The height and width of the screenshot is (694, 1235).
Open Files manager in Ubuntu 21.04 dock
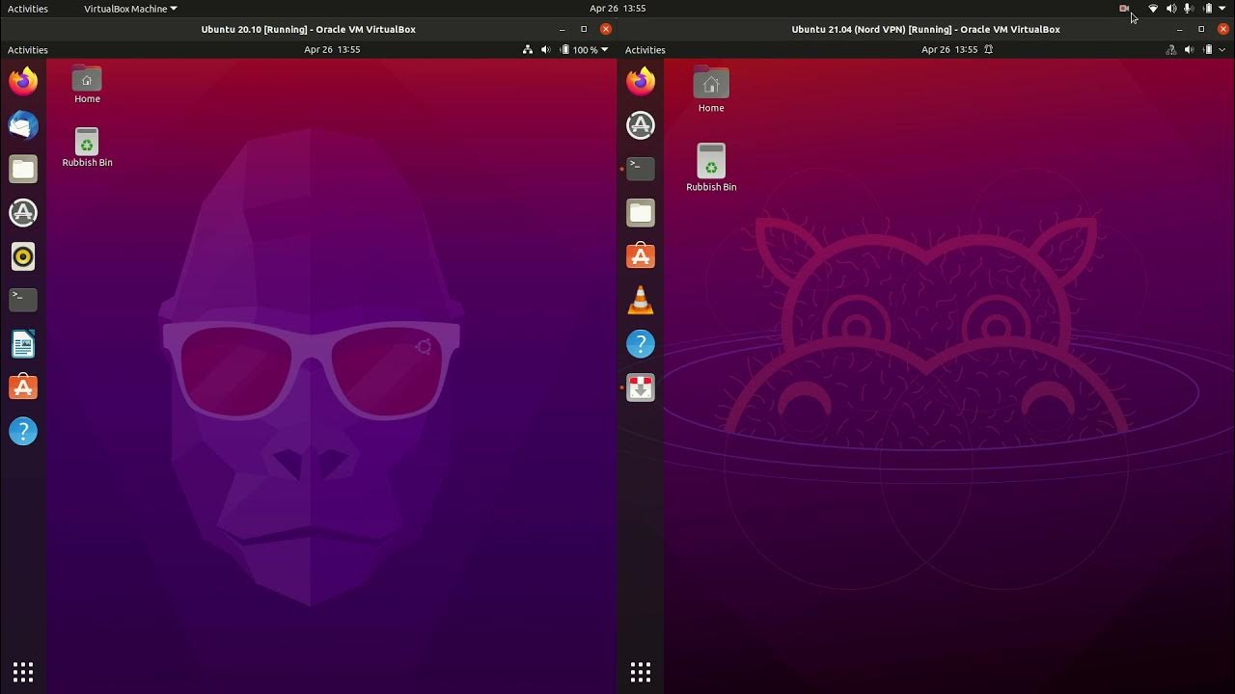pyautogui.click(x=641, y=213)
